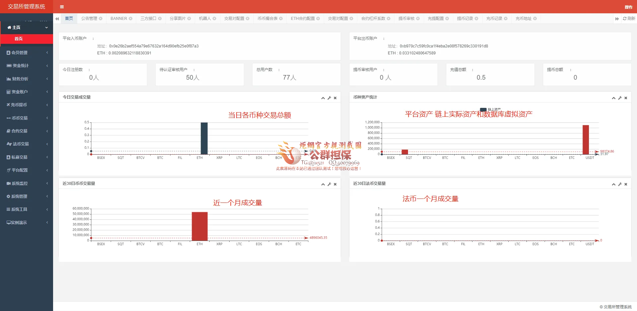Close the 币种资产统计 panel with X icon
Image resolution: width=637 pixels, height=311 pixels.
point(626,98)
